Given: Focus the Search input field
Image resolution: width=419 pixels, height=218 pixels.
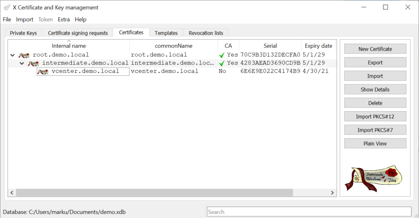Looking at the screenshot, I should [309, 212].
